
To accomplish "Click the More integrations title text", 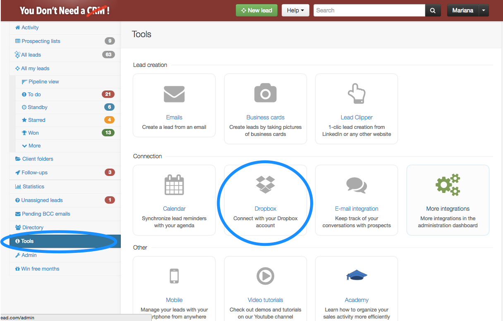I will 448,209.
